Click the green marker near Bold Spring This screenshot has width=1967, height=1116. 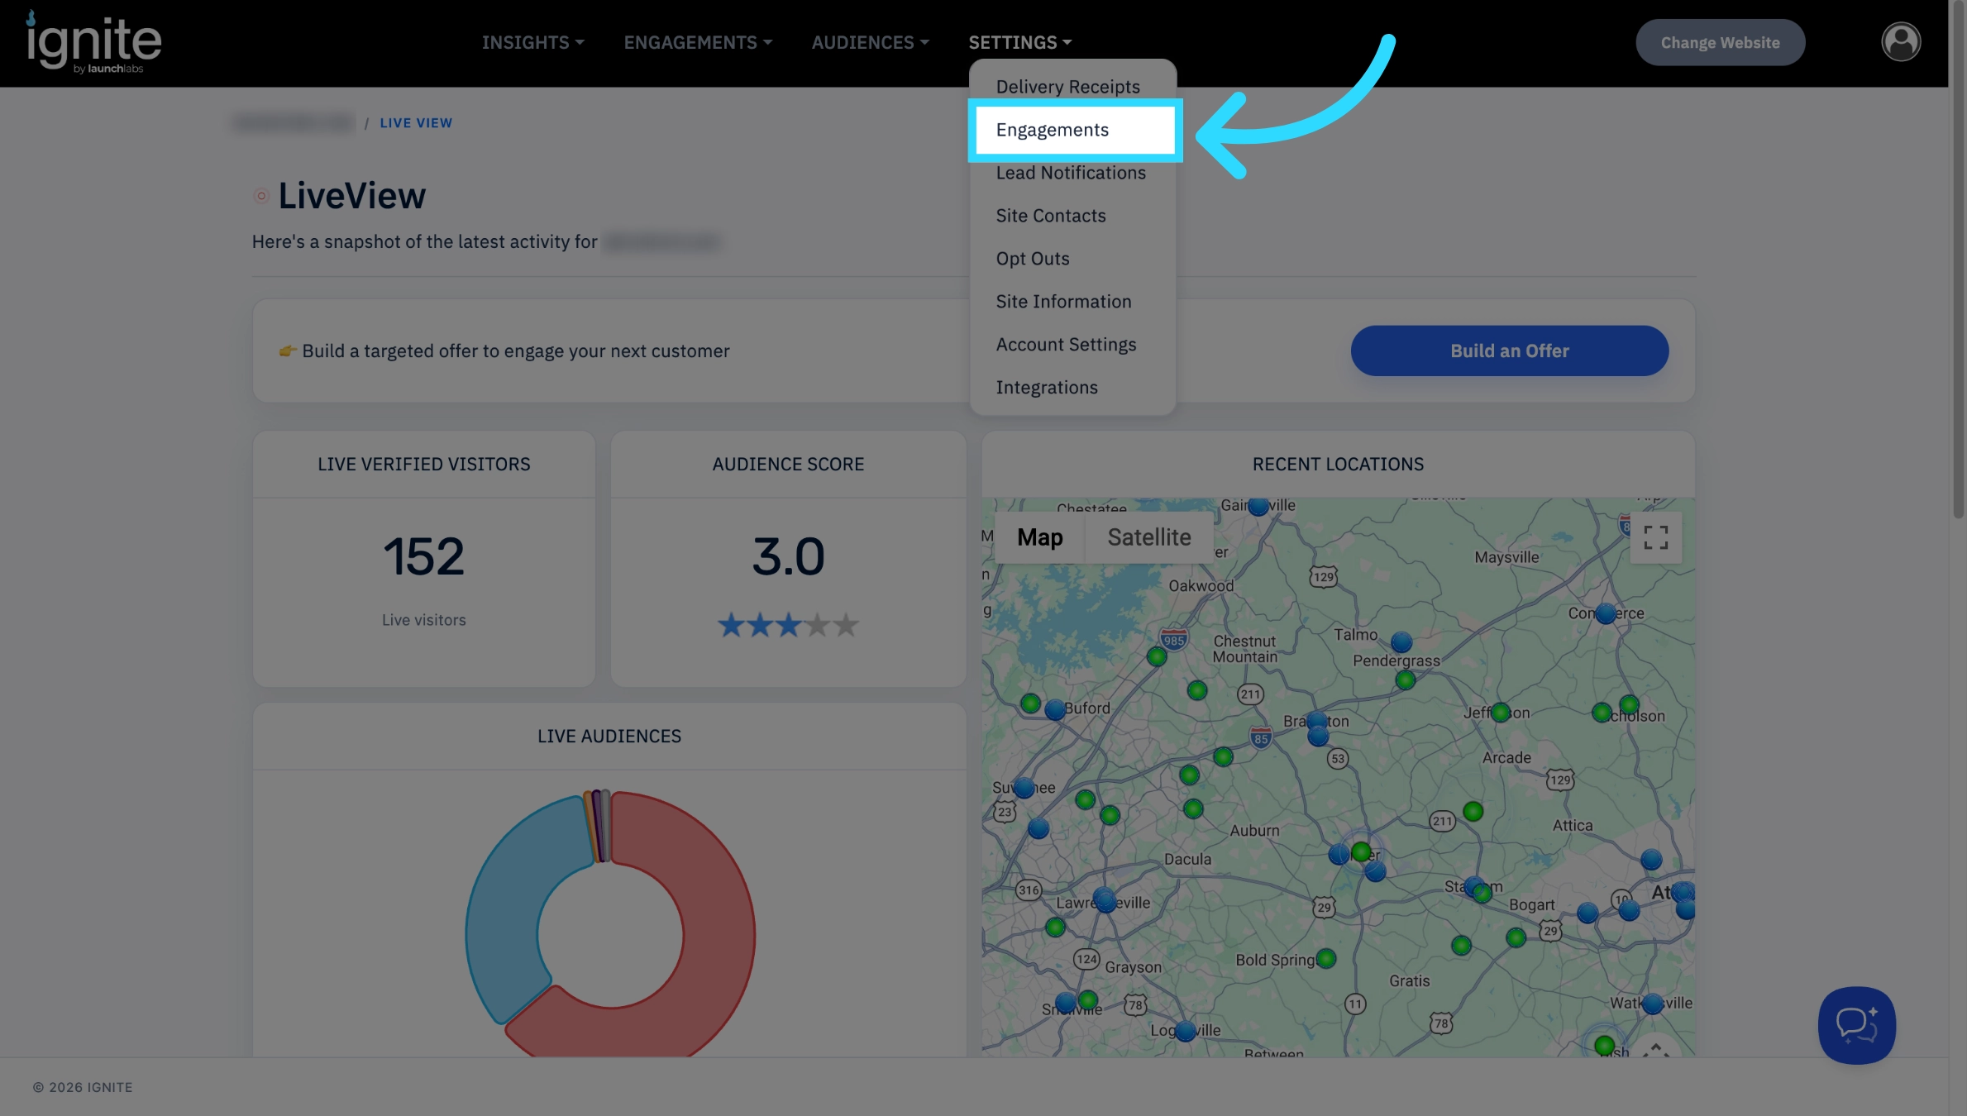coord(1325,958)
